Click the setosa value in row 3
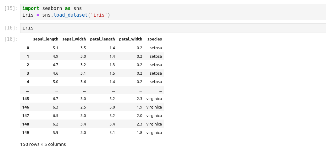 156,73
